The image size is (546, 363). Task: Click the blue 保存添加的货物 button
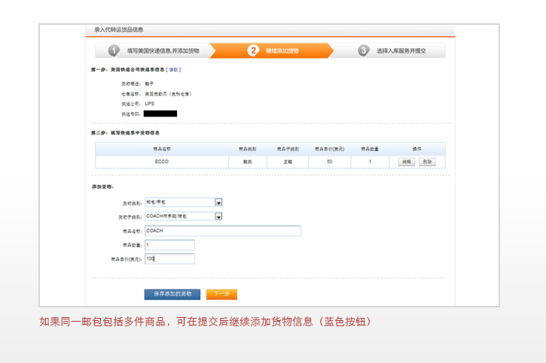(172, 294)
